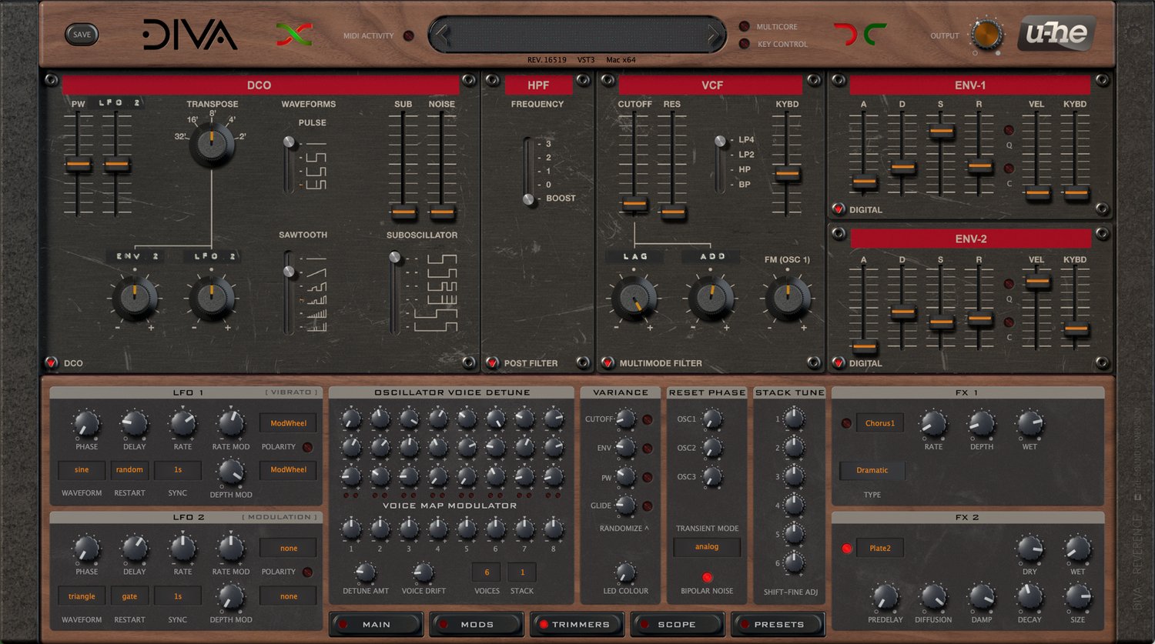The image size is (1155, 644).
Task: Click the VCF RES slider handle
Action: pyautogui.click(x=673, y=211)
